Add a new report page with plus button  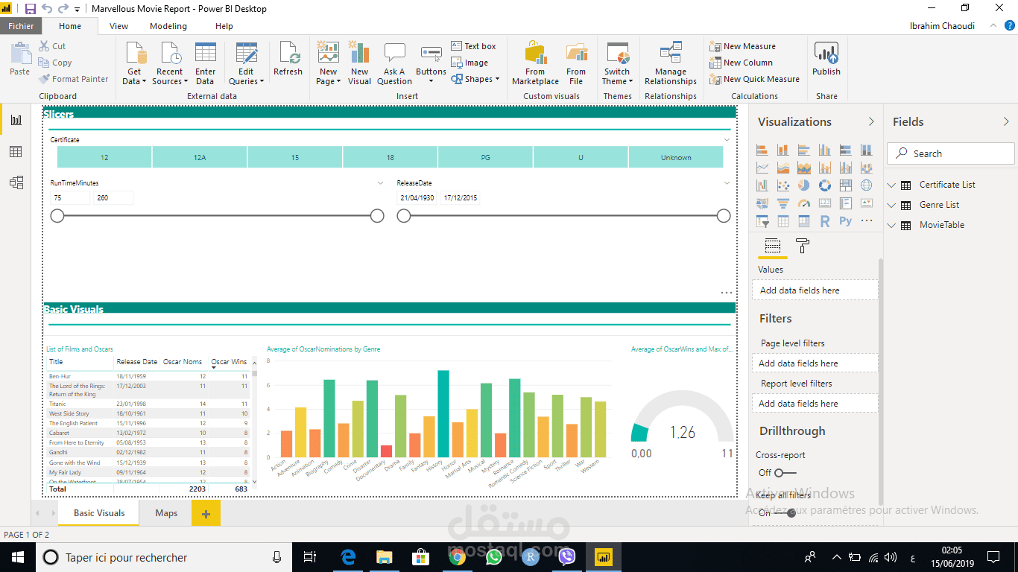(206, 514)
